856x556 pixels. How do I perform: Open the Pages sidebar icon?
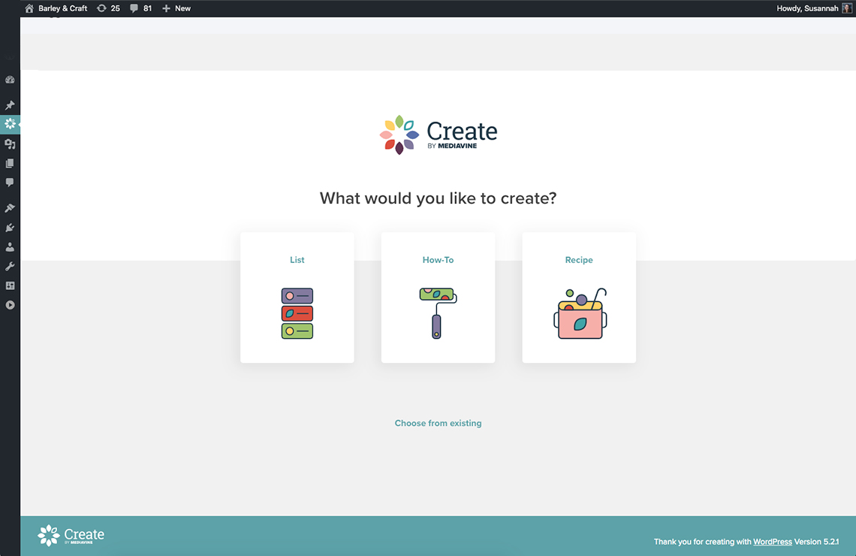tap(10, 163)
